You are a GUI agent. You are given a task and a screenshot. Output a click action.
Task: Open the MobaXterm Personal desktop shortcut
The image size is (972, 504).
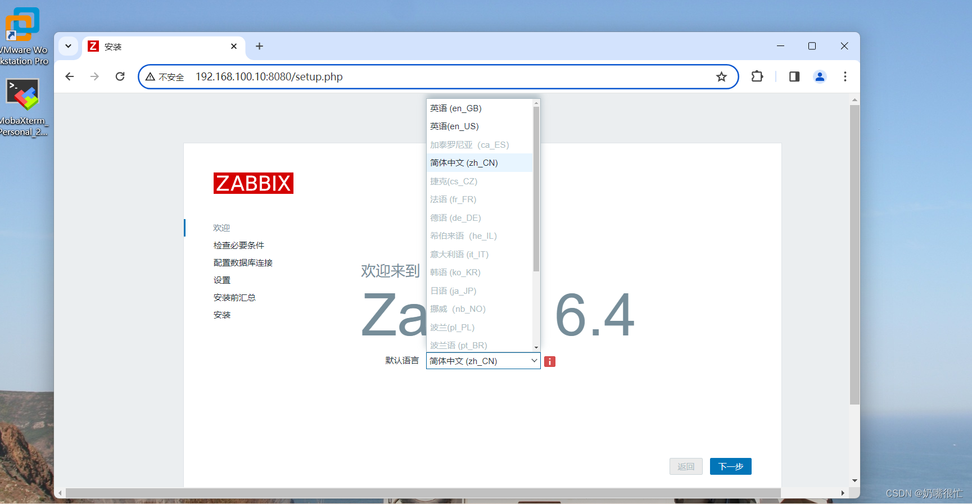pyautogui.click(x=23, y=107)
